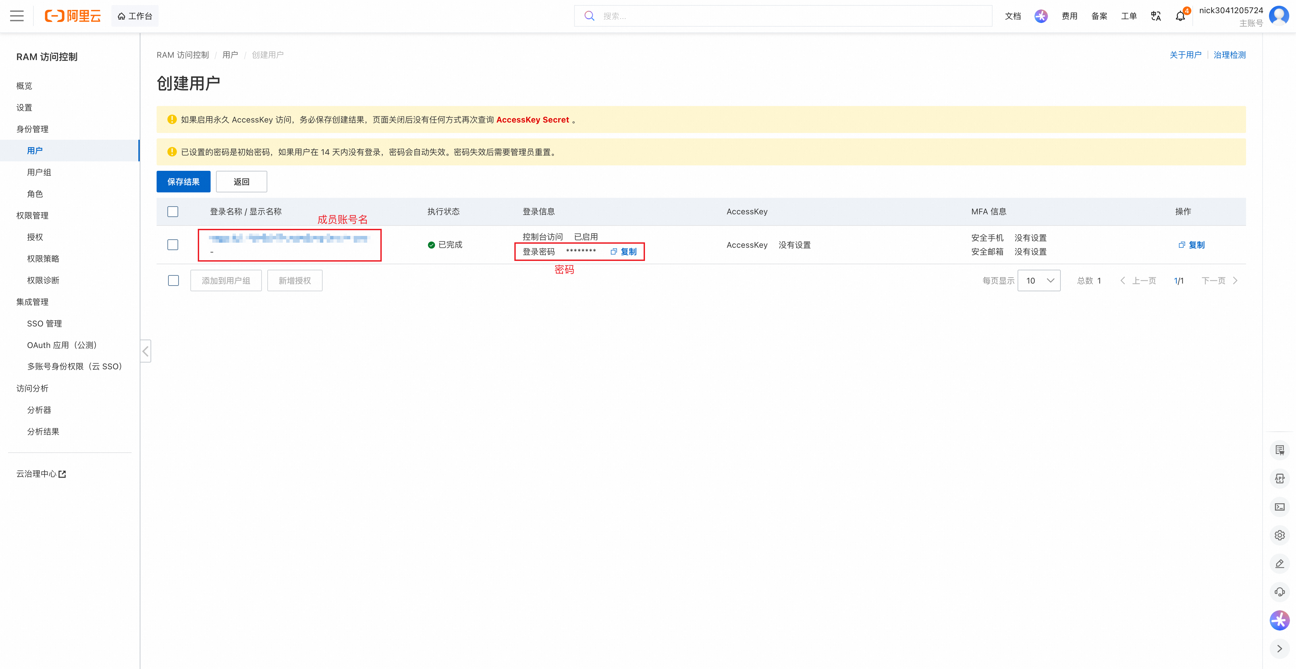Go to 下一页 next page

pos(1219,281)
